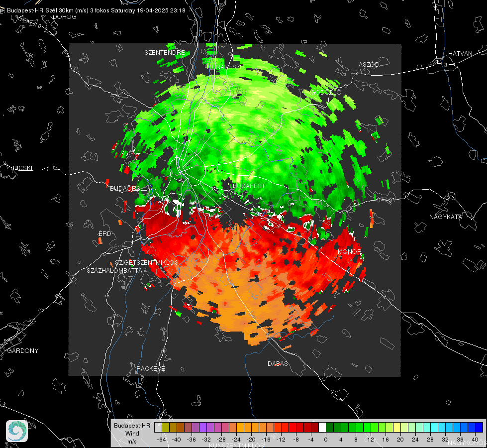
Task: Select the BUDAÖRS label
Action: pos(125,188)
